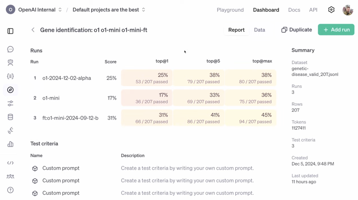Click the Add run button
Viewport: 358px width, 200px height.
tap(336, 30)
